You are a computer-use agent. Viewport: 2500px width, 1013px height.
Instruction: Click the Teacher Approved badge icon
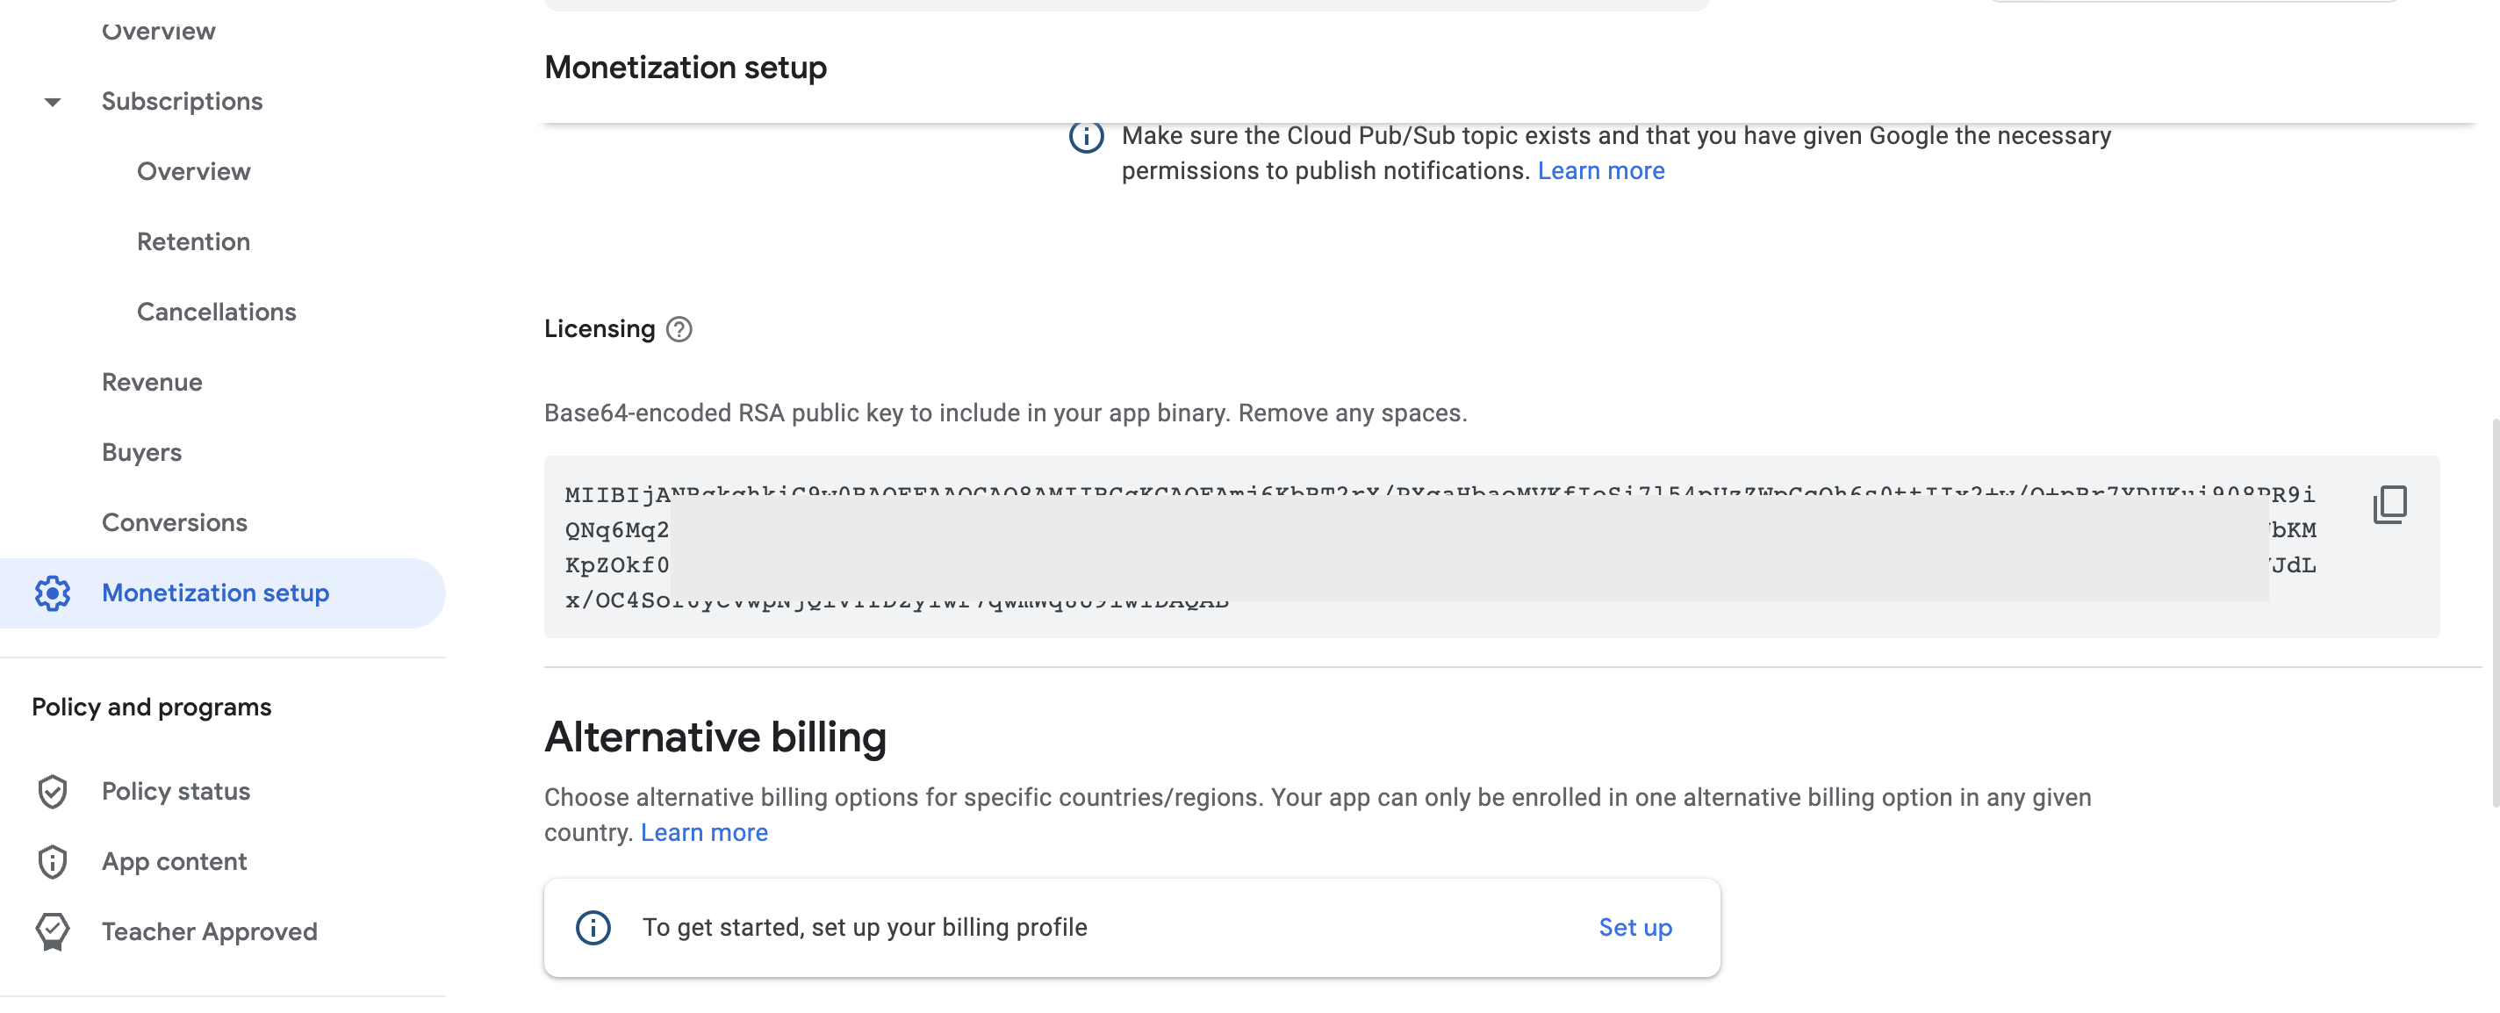click(x=53, y=931)
